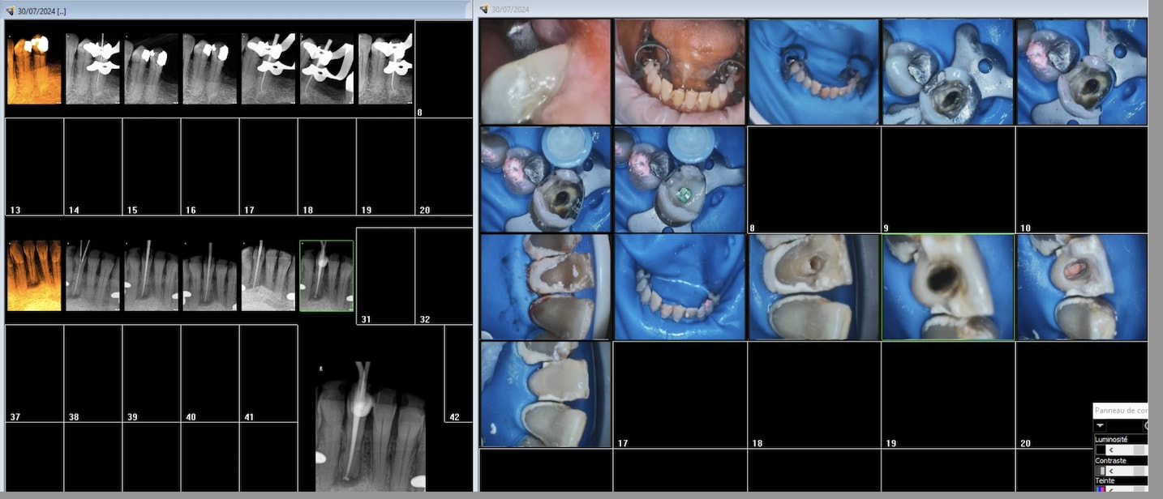This screenshot has width=1163, height=499.
Task: Open the tooth photo showing green filling material
Action: tap(680, 179)
